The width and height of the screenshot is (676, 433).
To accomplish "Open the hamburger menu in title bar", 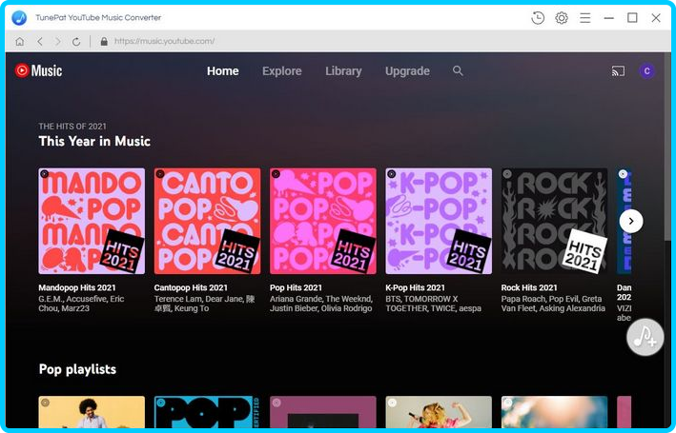I will pyautogui.click(x=584, y=18).
